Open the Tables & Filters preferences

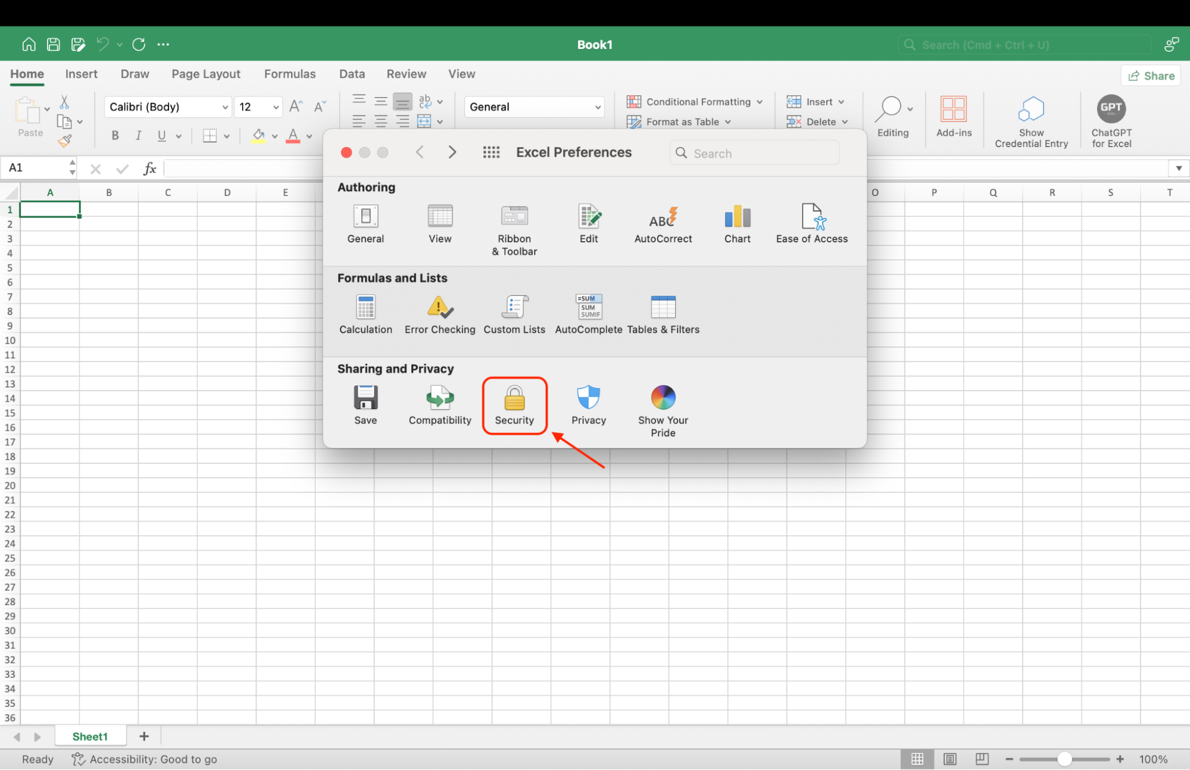(x=663, y=314)
